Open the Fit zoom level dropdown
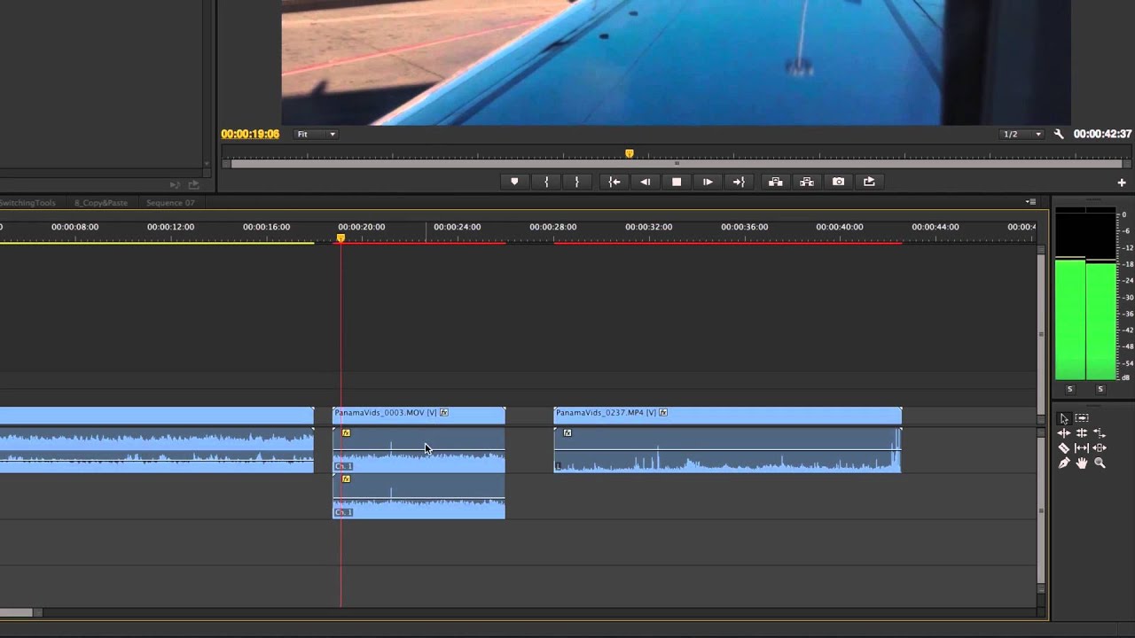 click(317, 135)
